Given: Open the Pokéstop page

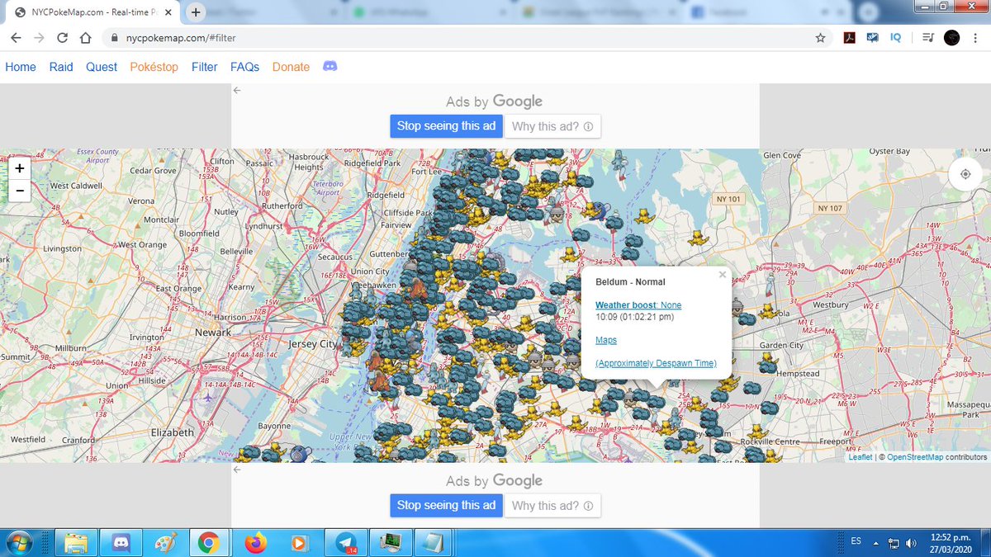Looking at the screenshot, I should (154, 67).
